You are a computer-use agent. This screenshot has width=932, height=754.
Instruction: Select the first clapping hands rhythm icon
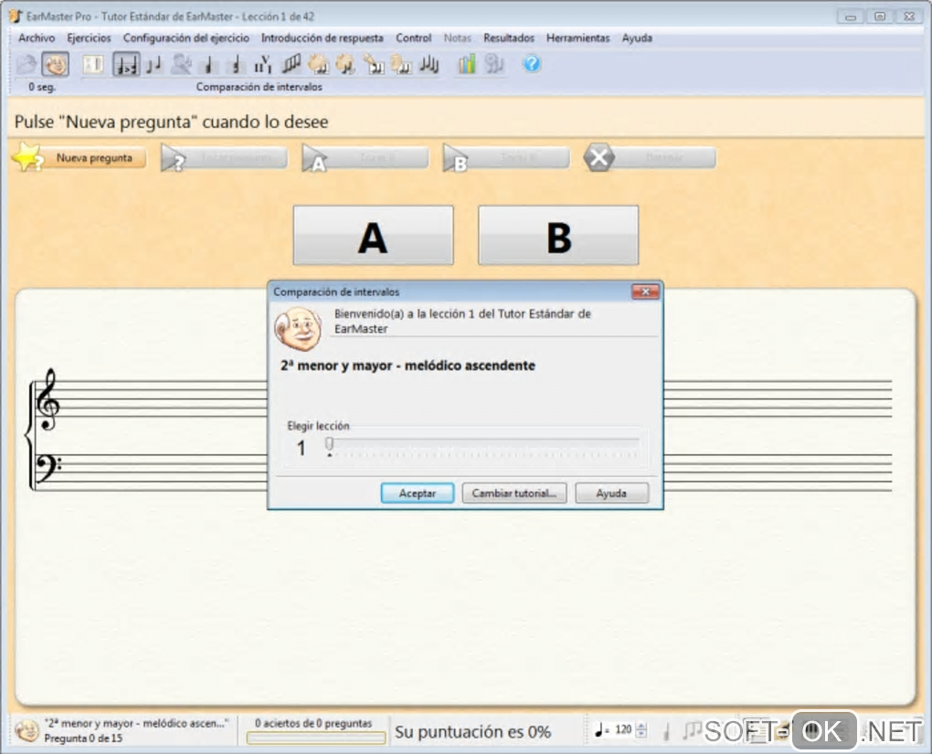[x=318, y=64]
